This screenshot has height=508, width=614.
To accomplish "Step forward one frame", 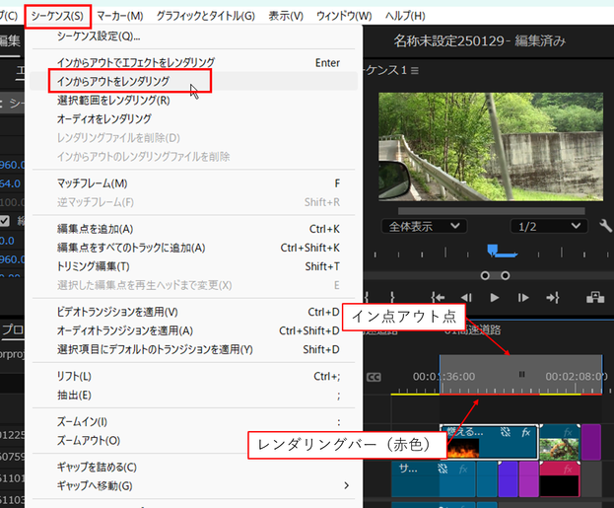I will (x=523, y=298).
